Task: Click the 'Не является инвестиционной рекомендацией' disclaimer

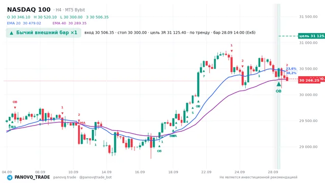Action: (x=258, y=177)
